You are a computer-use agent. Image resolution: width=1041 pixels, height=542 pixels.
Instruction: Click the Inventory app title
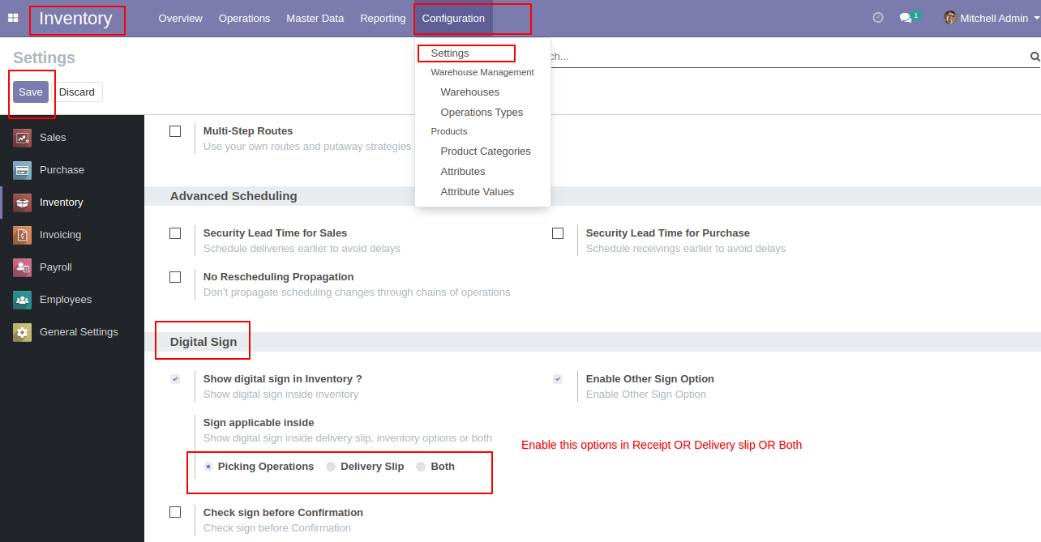click(x=75, y=18)
